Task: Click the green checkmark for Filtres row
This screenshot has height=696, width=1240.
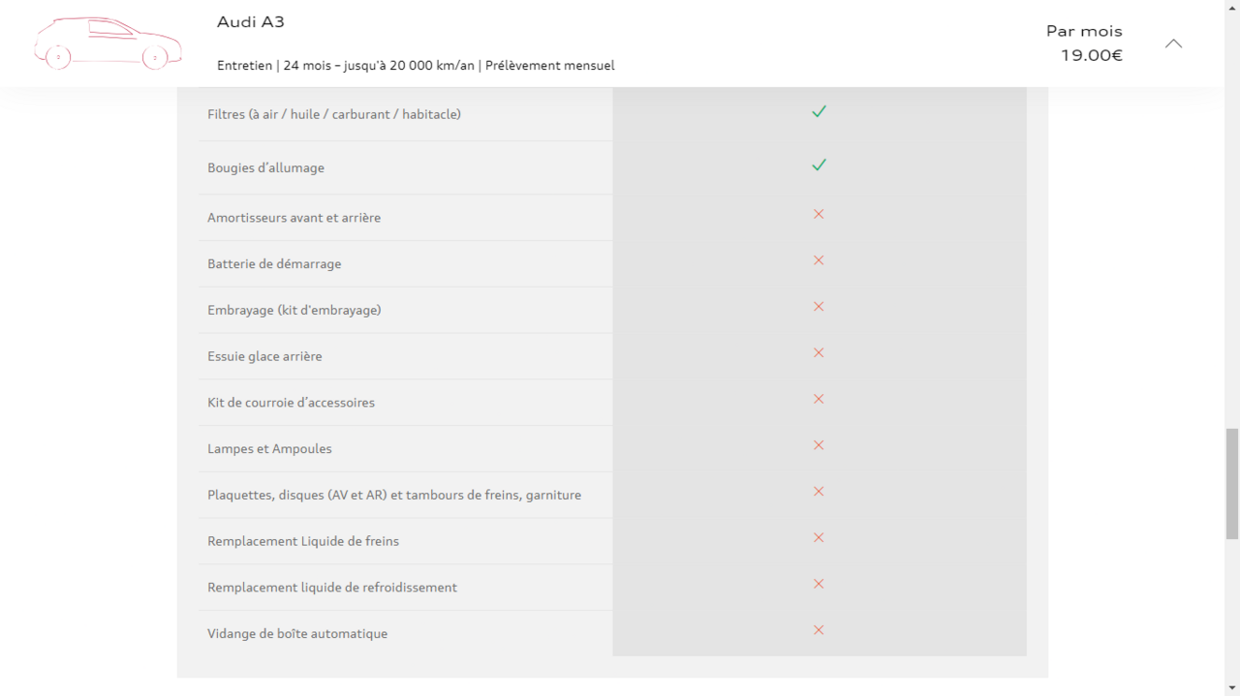Action: click(819, 112)
